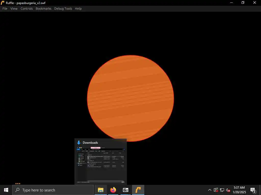261x195 pixels.
Task: Click the taskbar search box
Action: coord(53,190)
